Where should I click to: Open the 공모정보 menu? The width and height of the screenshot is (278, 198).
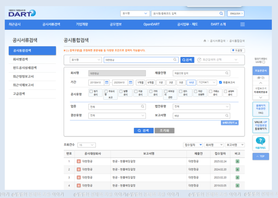115,24
